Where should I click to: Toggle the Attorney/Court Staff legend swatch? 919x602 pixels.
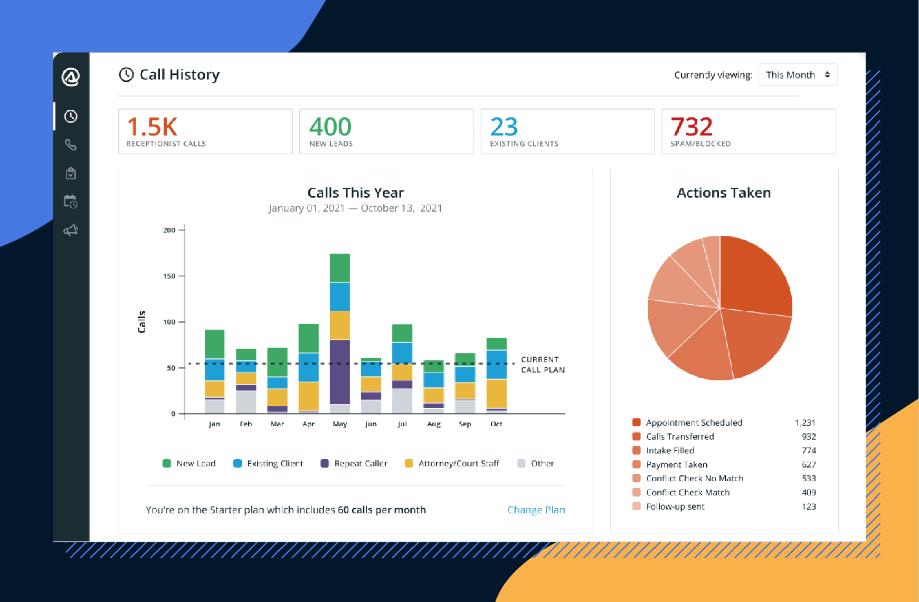pyautogui.click(x=409, y=463)
